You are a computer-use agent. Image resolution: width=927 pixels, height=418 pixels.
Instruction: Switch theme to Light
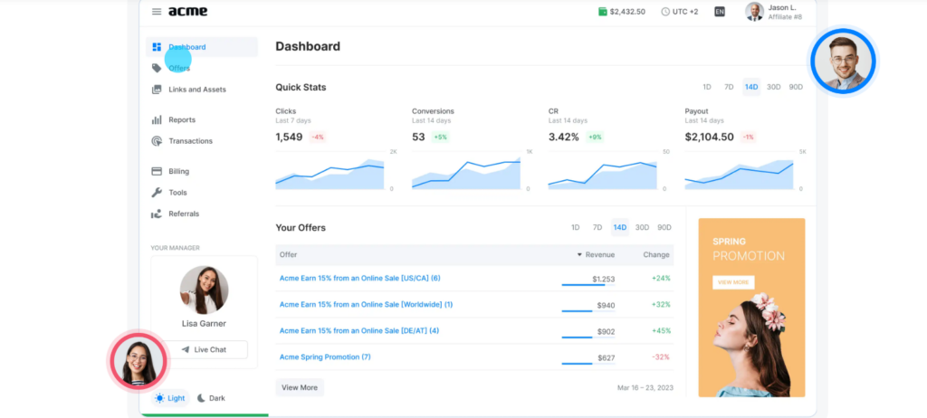[170, 398]
